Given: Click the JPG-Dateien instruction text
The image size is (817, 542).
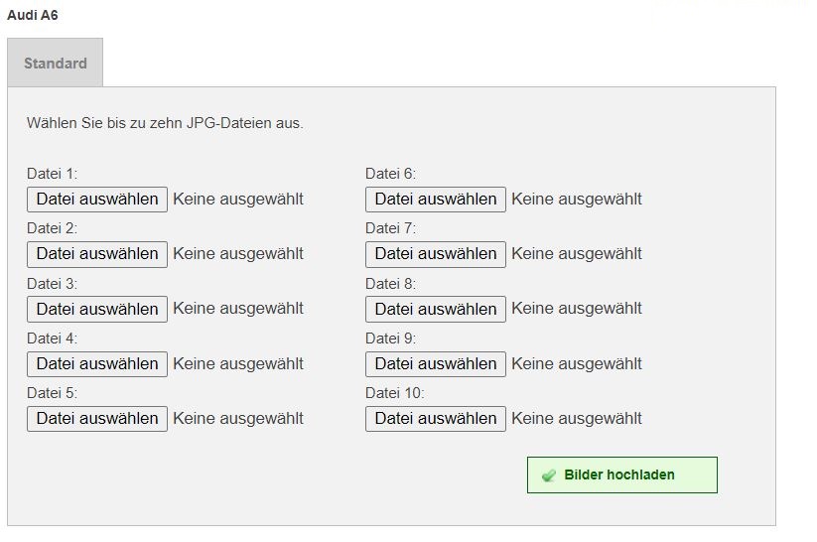Looking at the screenshot, I should (x=165, y=124).
